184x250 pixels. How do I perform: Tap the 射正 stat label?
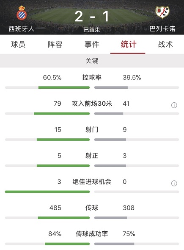tap(92, 156)
